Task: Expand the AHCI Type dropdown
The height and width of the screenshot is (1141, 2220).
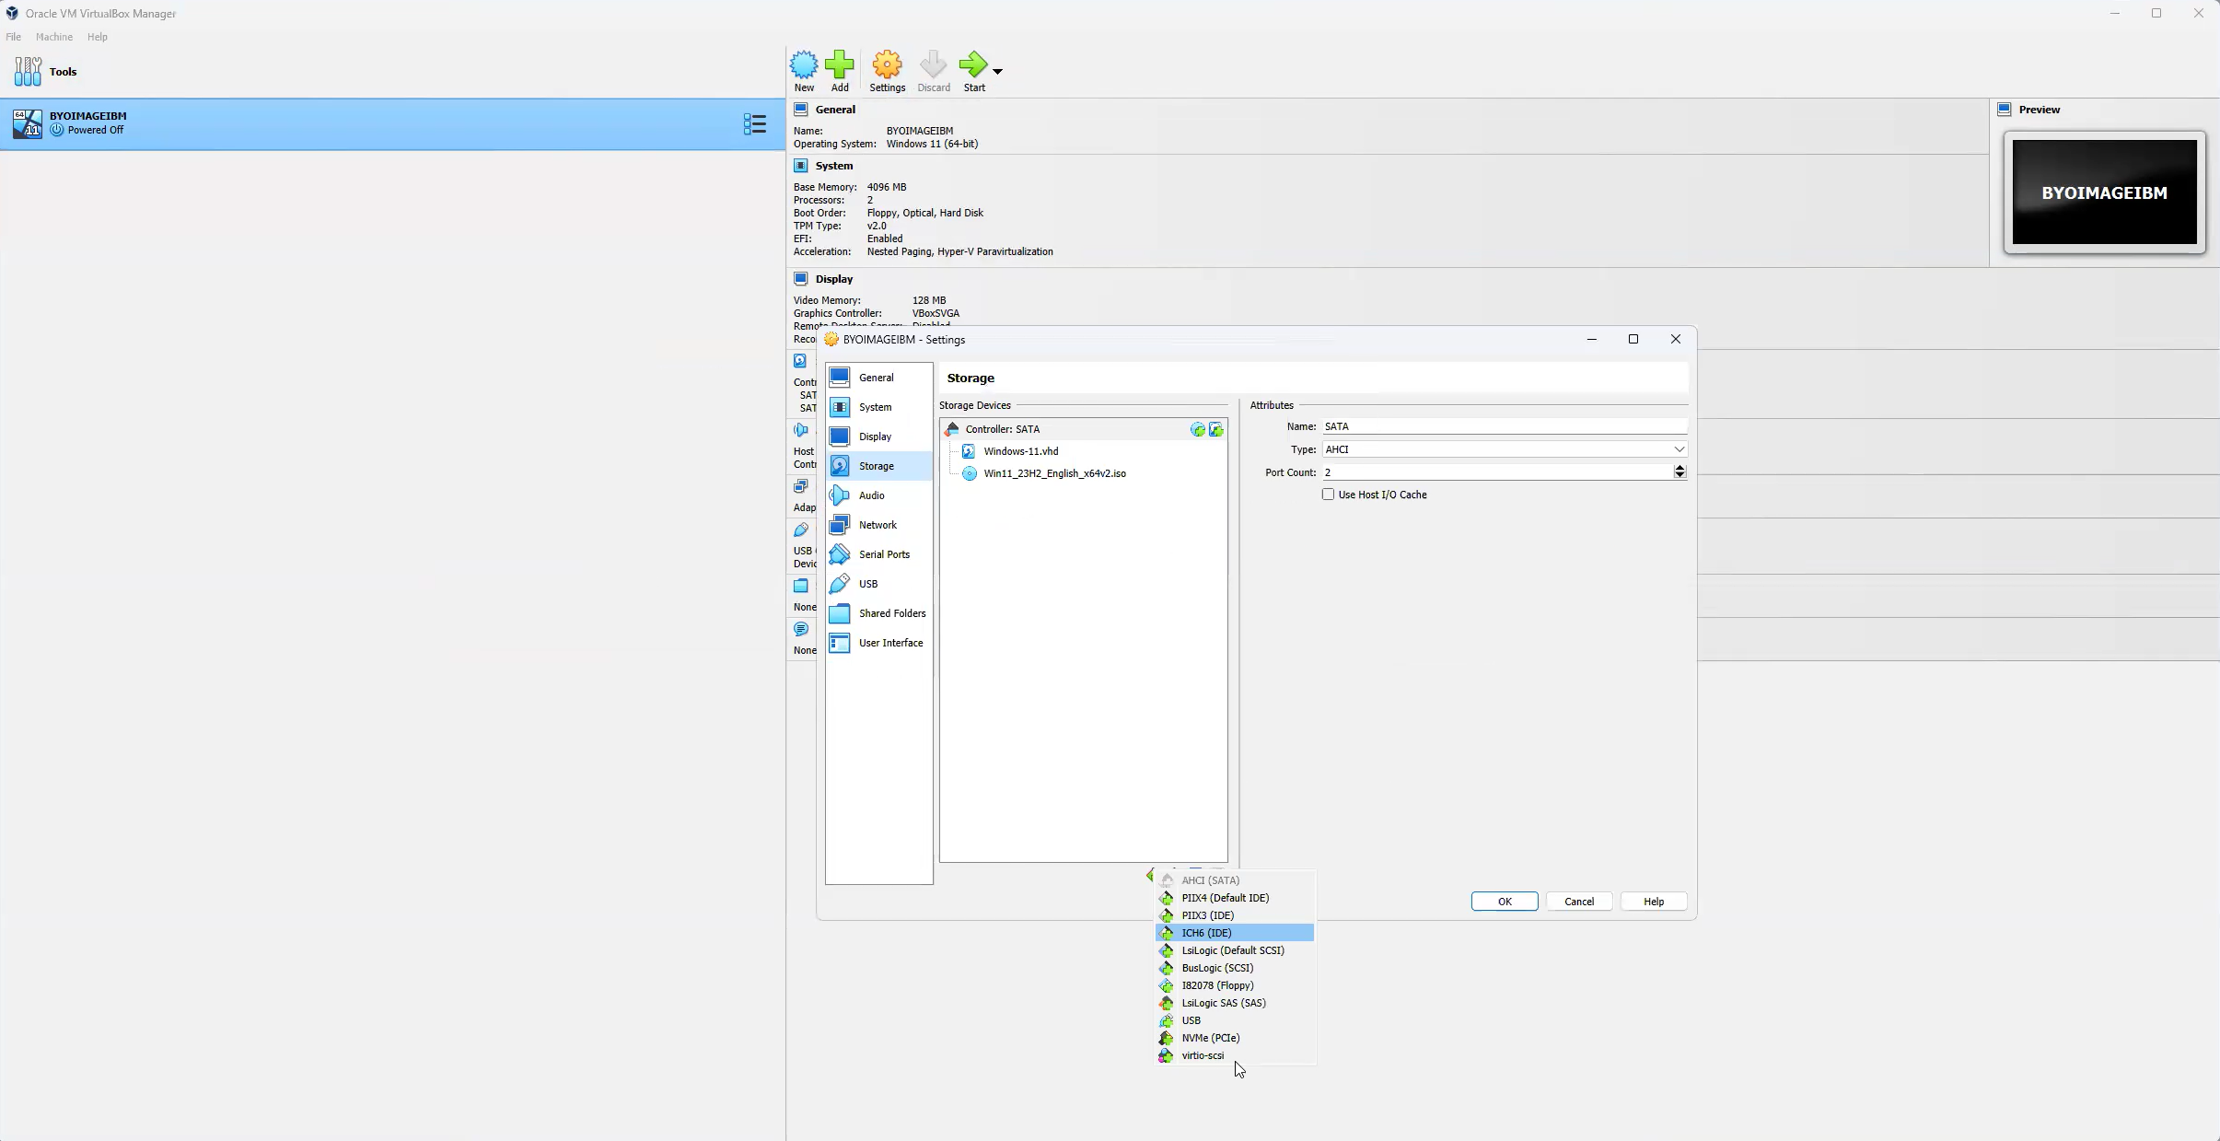Action: tap(1680, 448)
